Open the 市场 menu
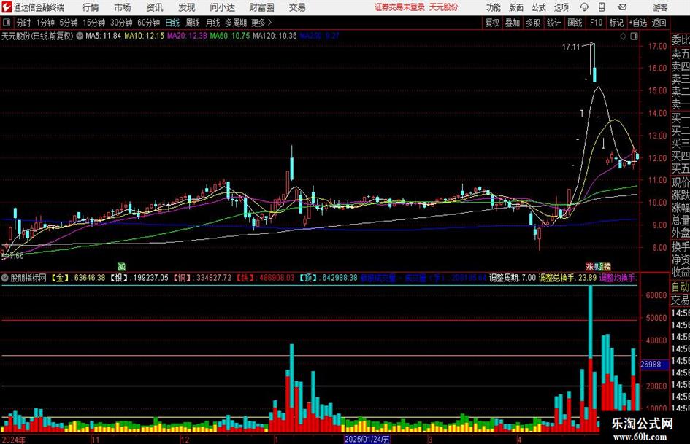This screenshot has width=690, height=444. pos(123,7)
